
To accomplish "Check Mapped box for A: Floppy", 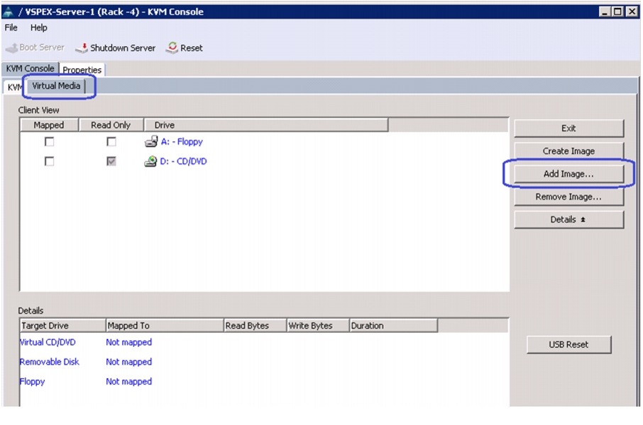I will point(49,142).
